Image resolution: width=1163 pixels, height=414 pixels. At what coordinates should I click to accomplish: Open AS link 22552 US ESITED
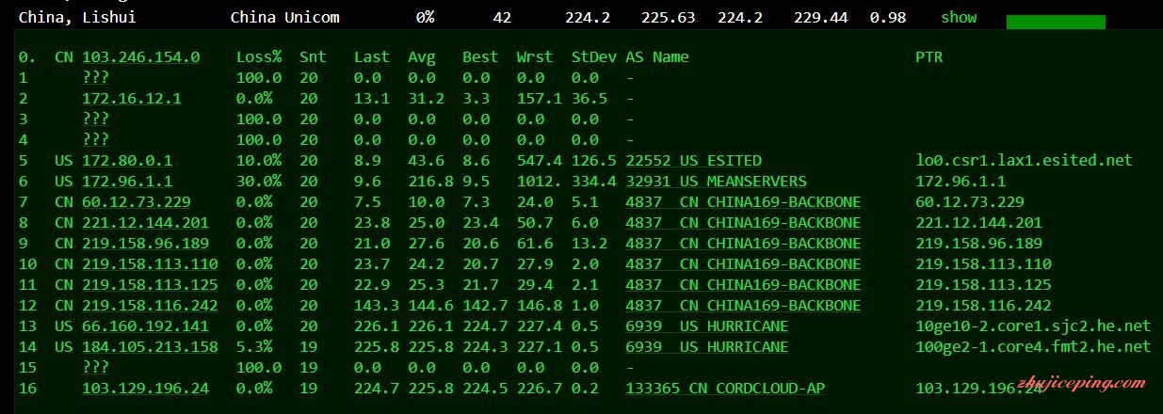click(x=694, y=161)
